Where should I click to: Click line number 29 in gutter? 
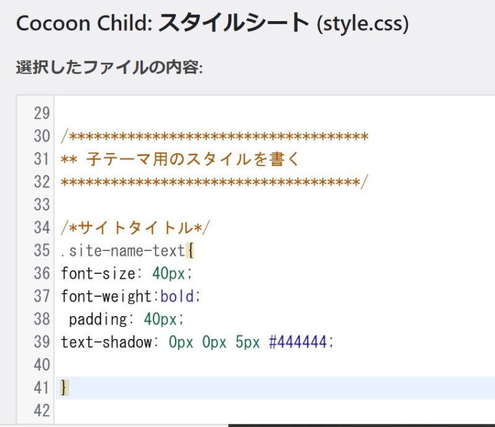point(41,113)
